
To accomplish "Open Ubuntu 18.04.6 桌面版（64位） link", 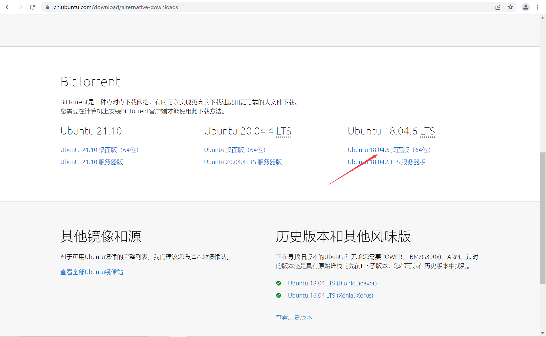I will (389, 150).
